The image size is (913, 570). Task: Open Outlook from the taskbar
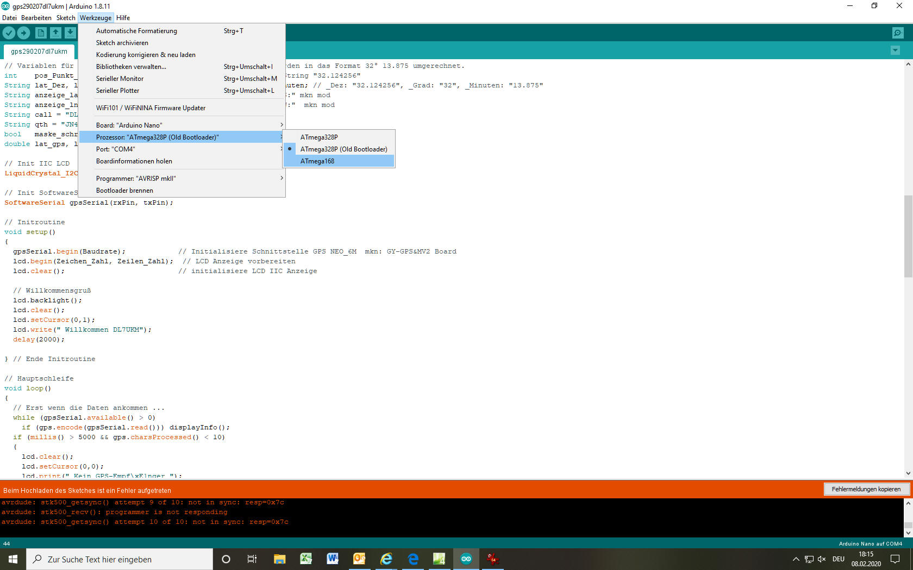359,559
